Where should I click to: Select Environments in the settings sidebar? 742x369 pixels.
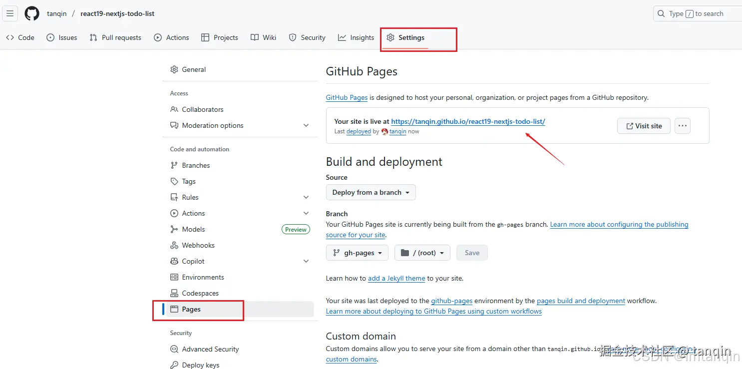[x=240, y=277]
